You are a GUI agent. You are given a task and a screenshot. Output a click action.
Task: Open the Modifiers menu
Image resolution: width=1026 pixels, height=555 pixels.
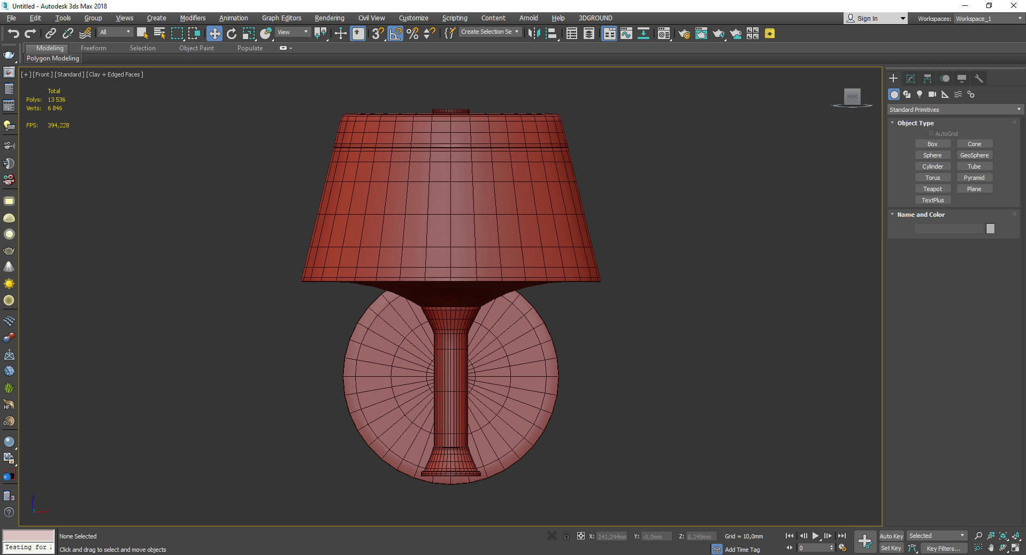tap(193, 18)
